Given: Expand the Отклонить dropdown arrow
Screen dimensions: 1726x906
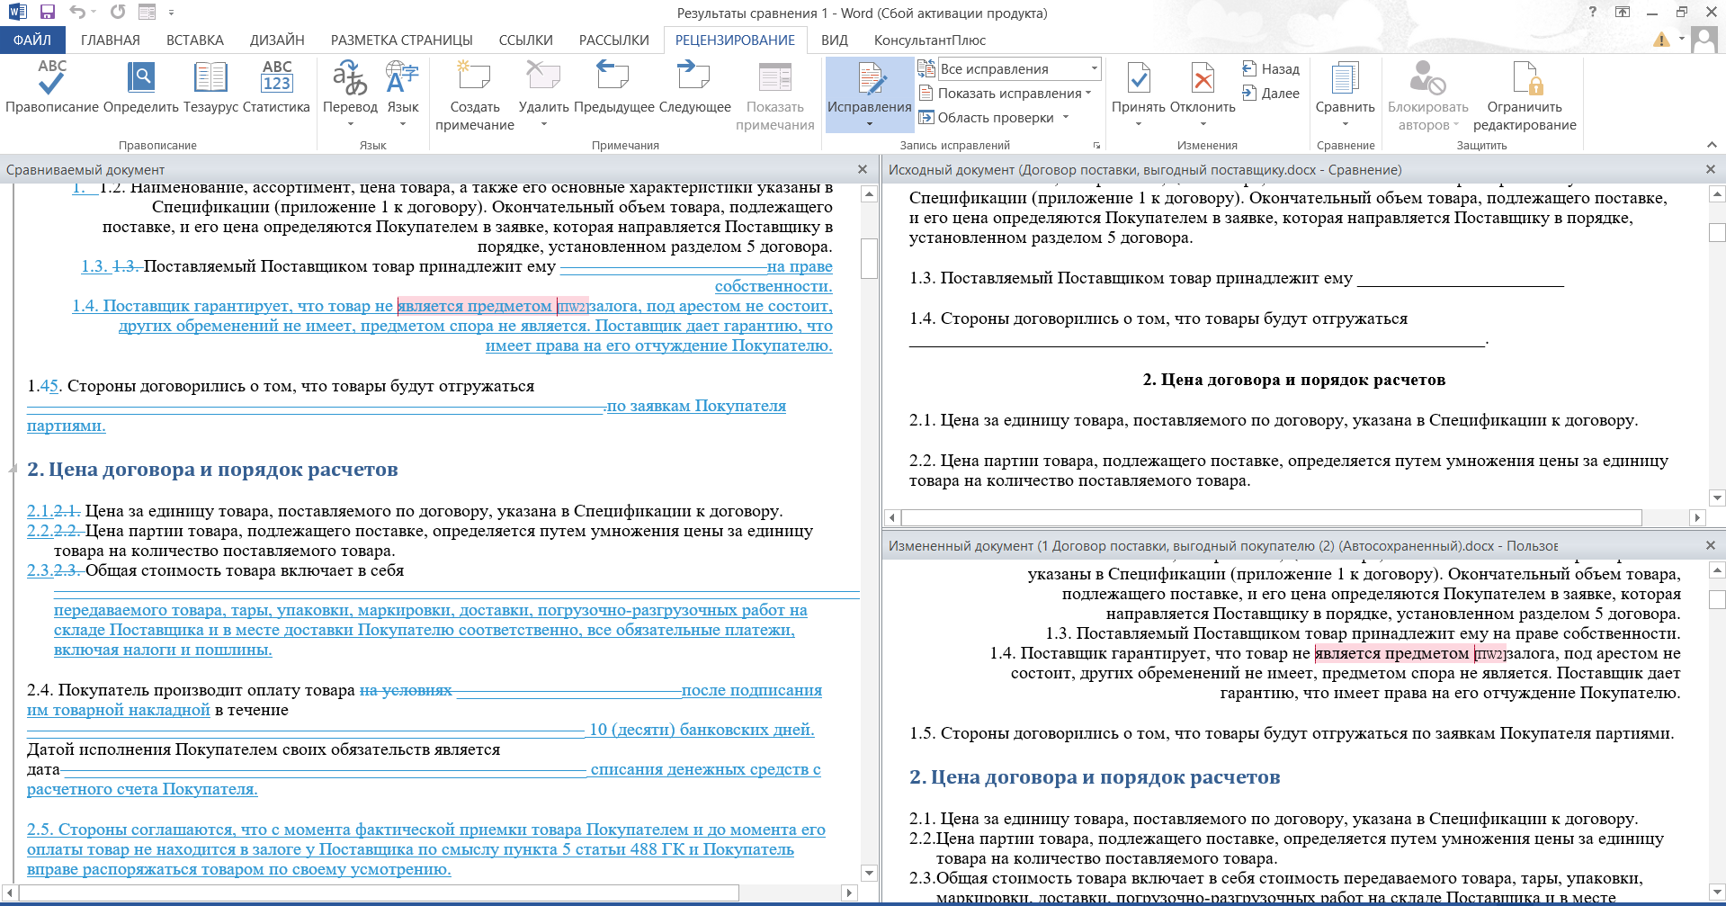Looking at the screenshot, I should click(1203, 125).
